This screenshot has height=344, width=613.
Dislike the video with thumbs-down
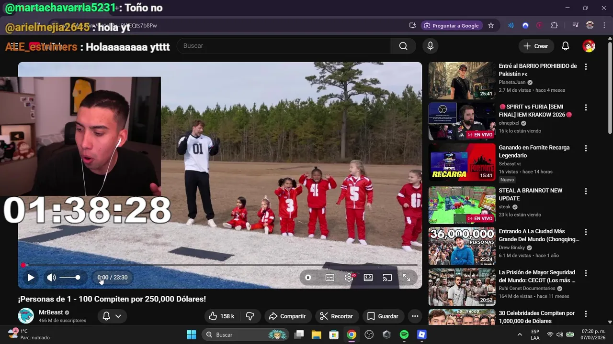tap(250, 316)
